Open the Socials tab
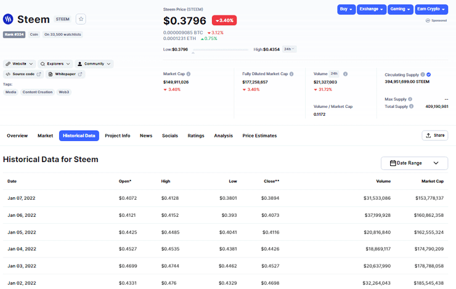 tap(170, 136)
